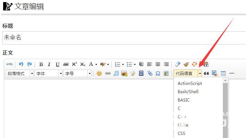Insert table icon in toolbar
The width and height of the screenshot is (246, 138).
(x=223, y=73)
